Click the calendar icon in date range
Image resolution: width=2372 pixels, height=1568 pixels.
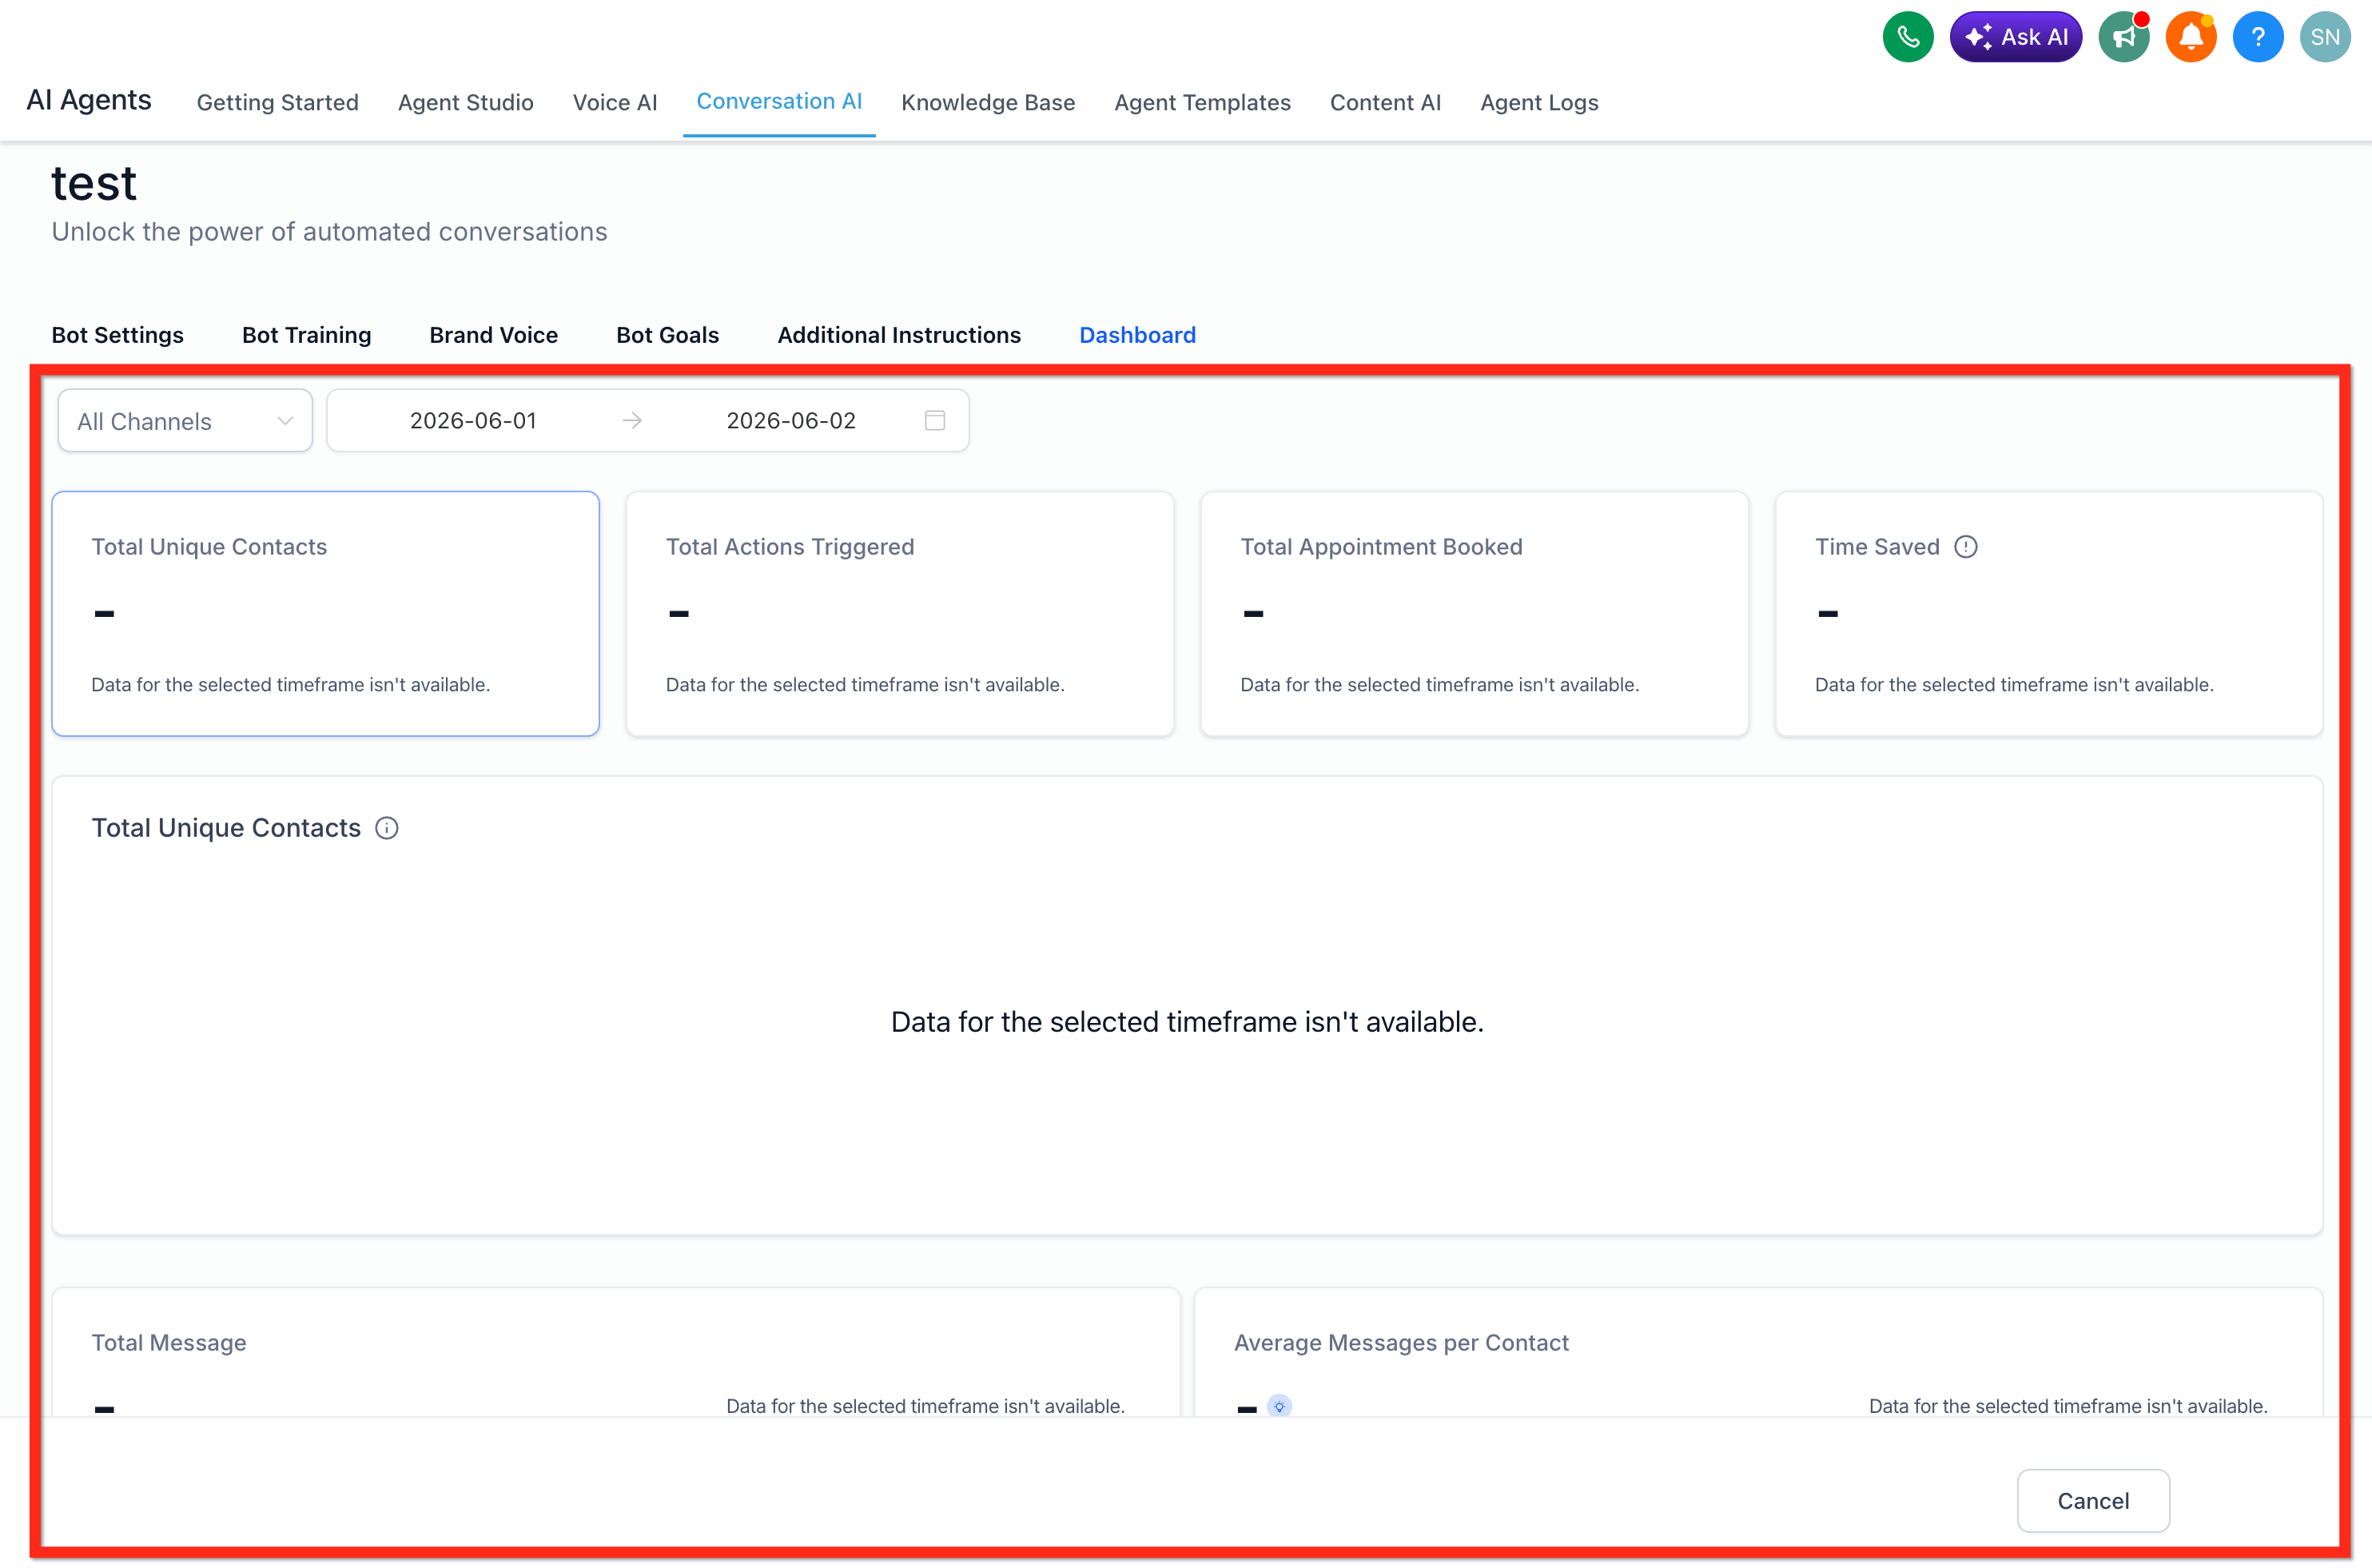(x=935, y=420)
